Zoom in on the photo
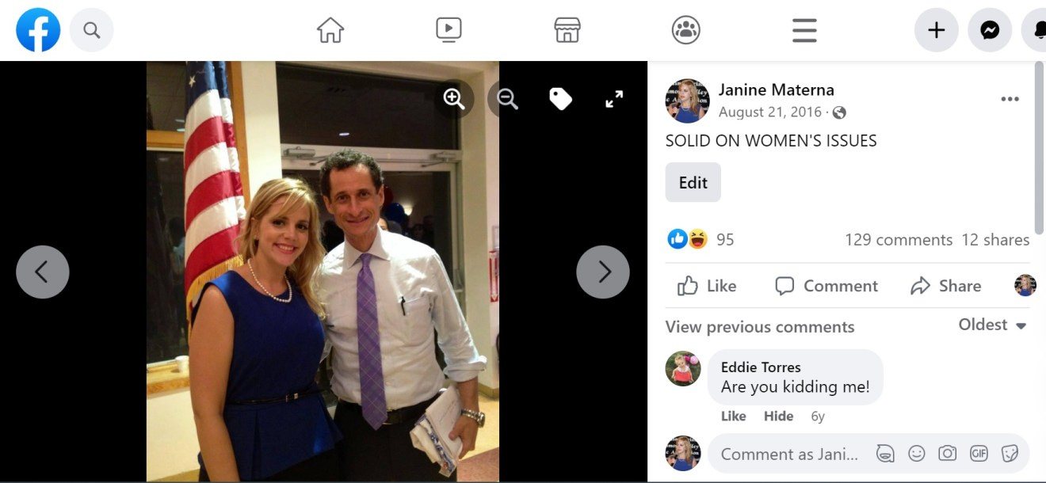The height and width of the screenshot is (483, 1046). pos(454,99)
